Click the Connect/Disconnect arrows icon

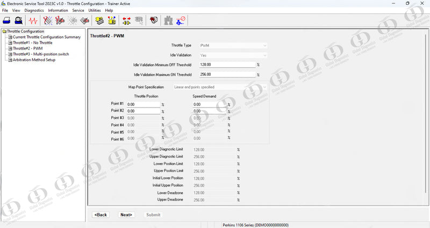126,20
